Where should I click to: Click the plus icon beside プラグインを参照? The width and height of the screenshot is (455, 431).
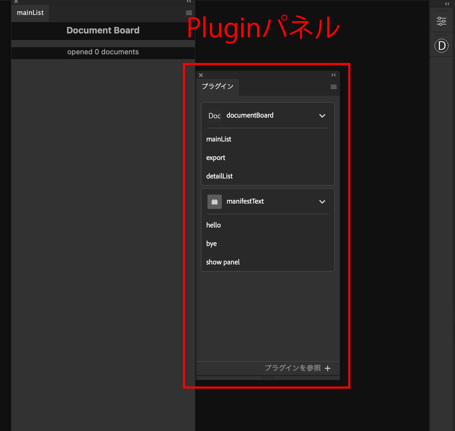[x=328, y=368]
